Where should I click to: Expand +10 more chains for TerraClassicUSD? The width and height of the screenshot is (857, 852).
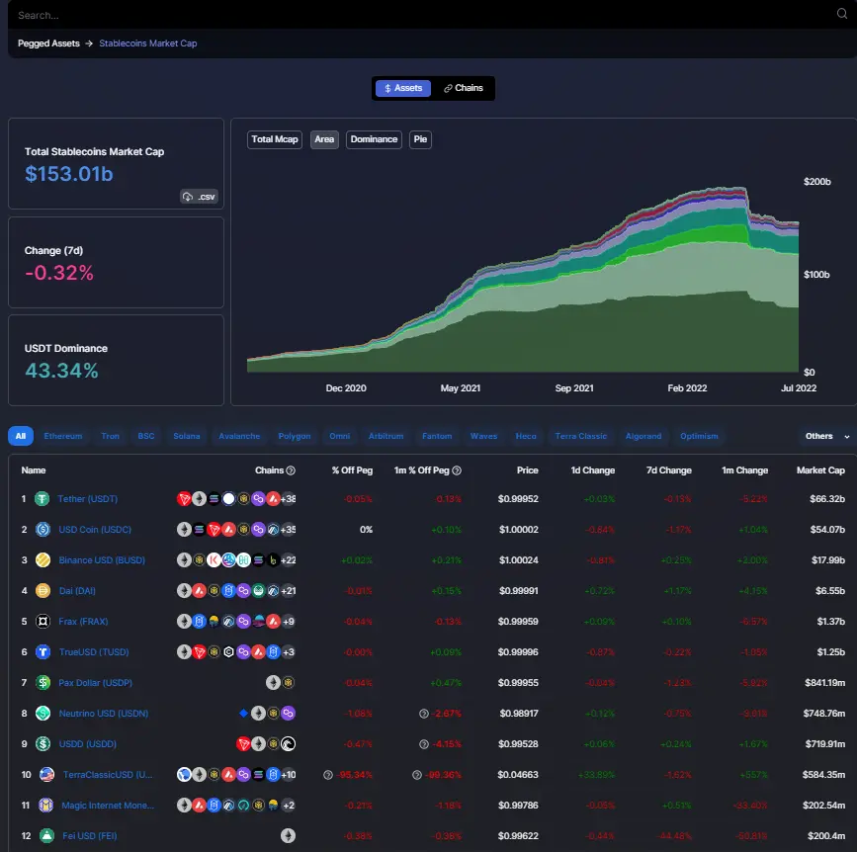[288, 774]
